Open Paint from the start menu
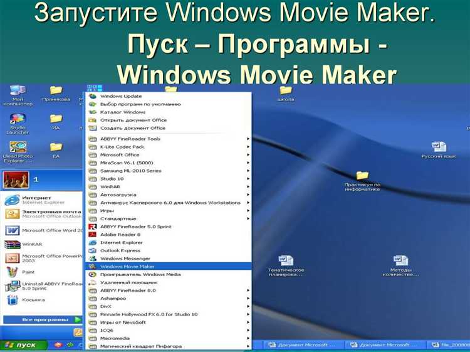This screenshot has height=352, width=470. [x=43, y=272]
